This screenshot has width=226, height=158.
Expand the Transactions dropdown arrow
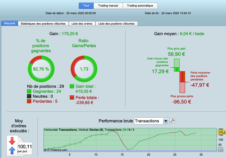[166, 121]
